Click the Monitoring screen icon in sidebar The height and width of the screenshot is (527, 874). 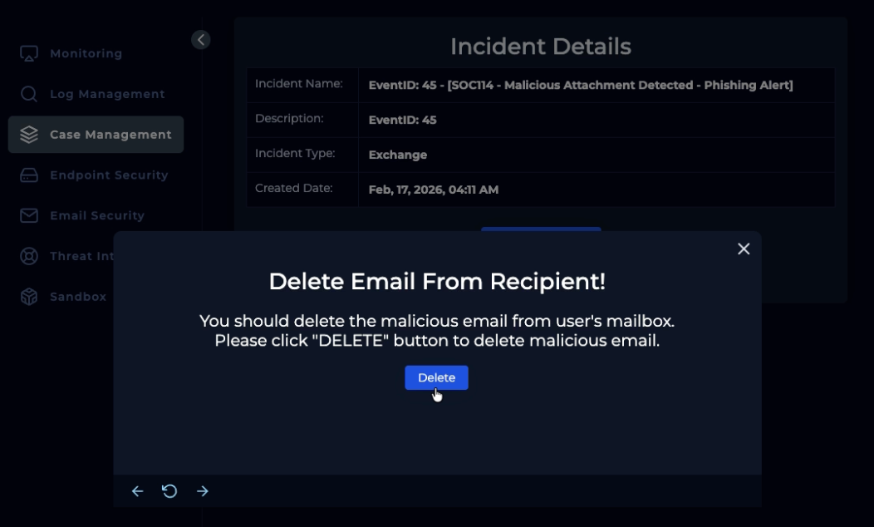pos(29,53)
